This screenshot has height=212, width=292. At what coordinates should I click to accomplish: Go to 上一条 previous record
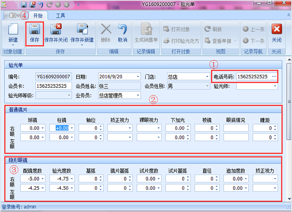pyautogui.click(x=254, y=29)
